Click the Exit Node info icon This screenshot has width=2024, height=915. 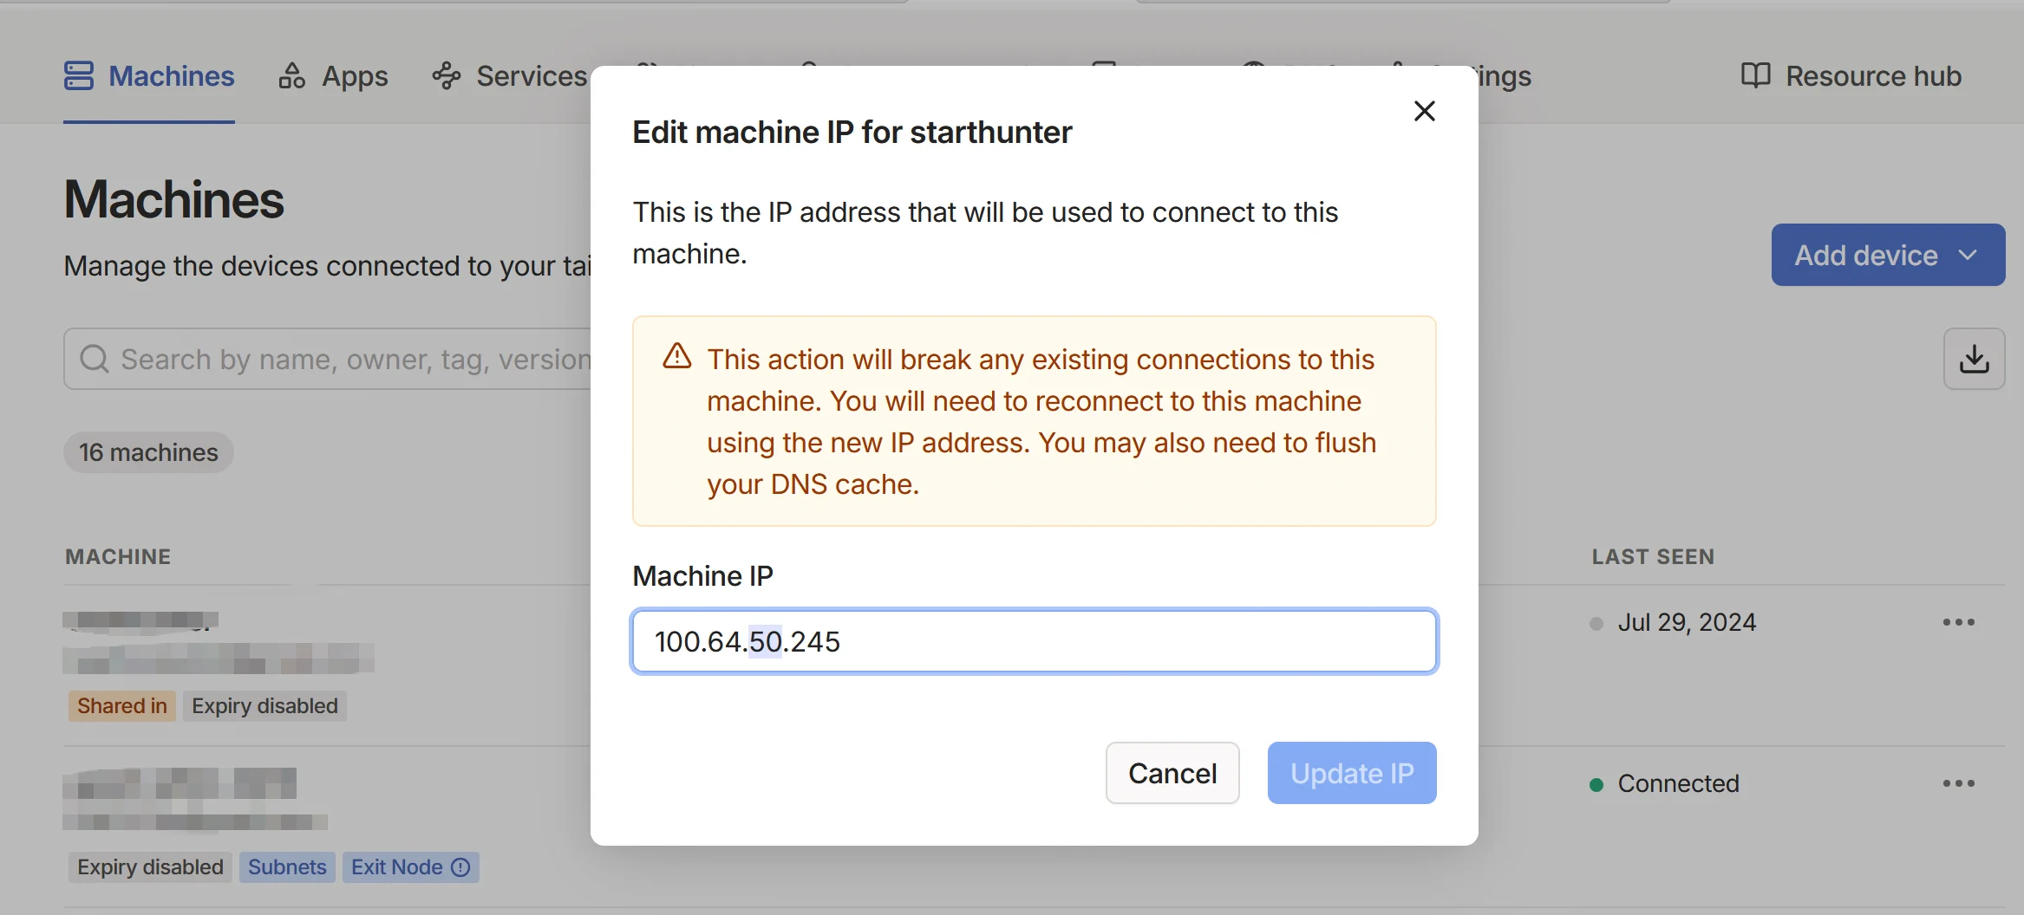coord(461,867)
